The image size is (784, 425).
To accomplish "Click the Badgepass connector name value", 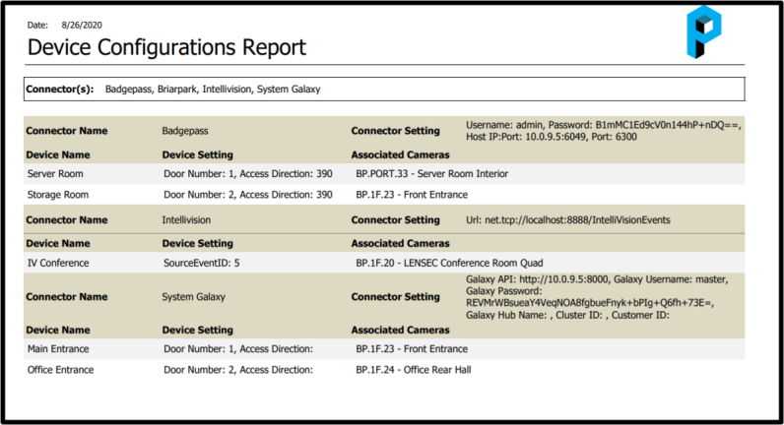I will (x=185, y=131).
